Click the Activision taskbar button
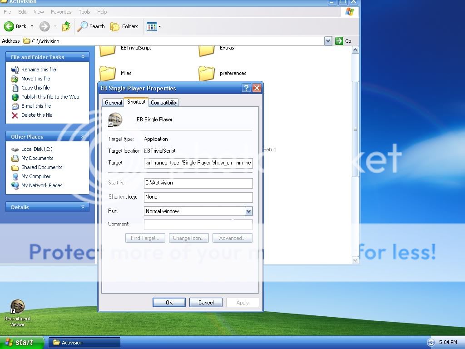The width and height of the screenshot is (465, 349). (x=84, y=343)
